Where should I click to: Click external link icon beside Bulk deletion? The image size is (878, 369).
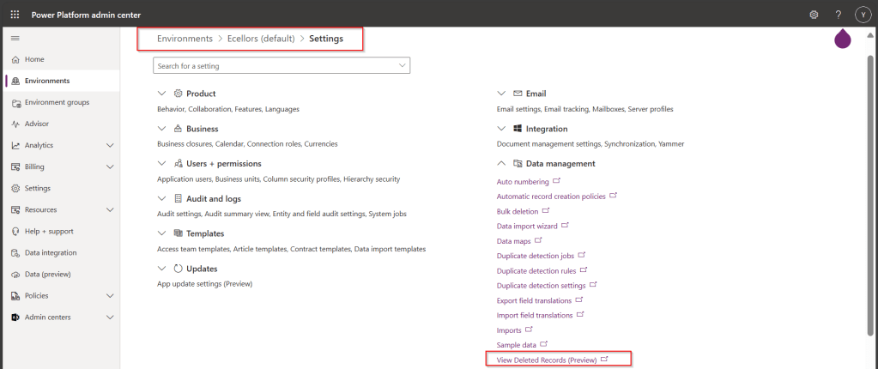pos(546,211)
